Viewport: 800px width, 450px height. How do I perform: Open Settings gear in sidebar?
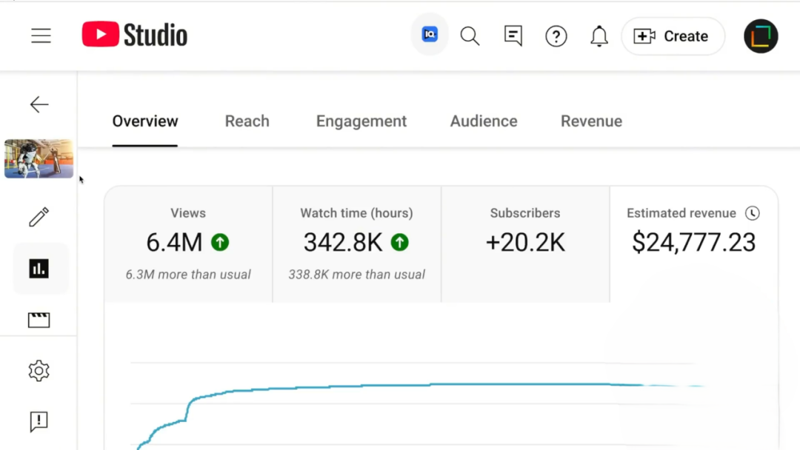point(39,371)
